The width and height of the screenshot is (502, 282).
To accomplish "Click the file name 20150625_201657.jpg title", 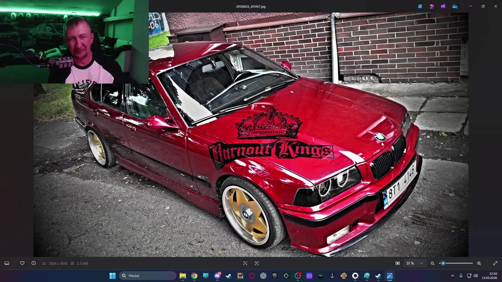I will pos(251,7).
